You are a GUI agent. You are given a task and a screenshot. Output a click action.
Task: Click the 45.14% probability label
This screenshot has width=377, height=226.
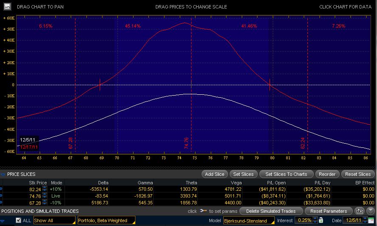point(133,26)
